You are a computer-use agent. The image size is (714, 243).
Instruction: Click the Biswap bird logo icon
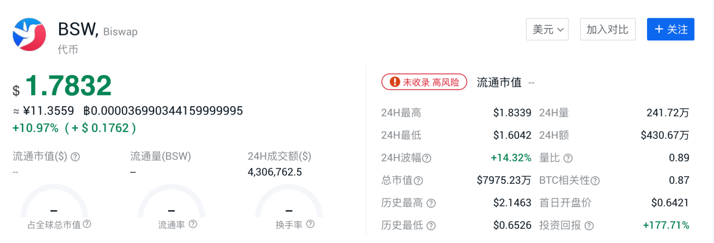[29, 35]
